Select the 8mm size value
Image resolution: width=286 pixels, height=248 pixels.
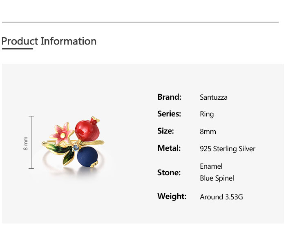point(208,132)
